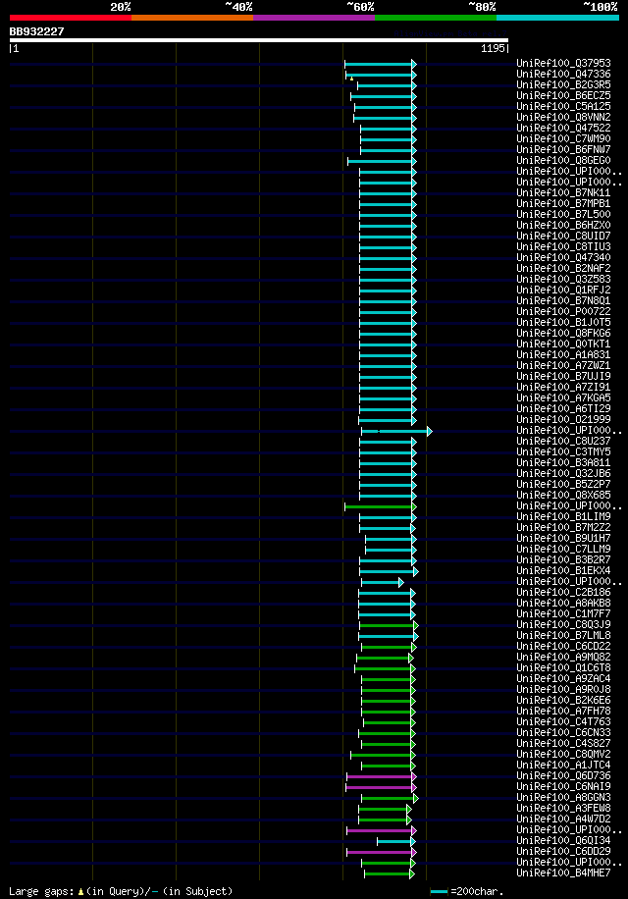The height and width of the screenshot is (899, 628).
Task: Select hit label UniRef100_Q47336
Action: 563,75
